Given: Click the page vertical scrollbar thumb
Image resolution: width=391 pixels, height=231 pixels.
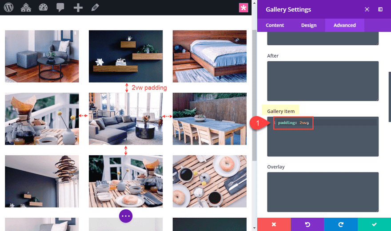Looking at the screenshot, I should 254,95.
